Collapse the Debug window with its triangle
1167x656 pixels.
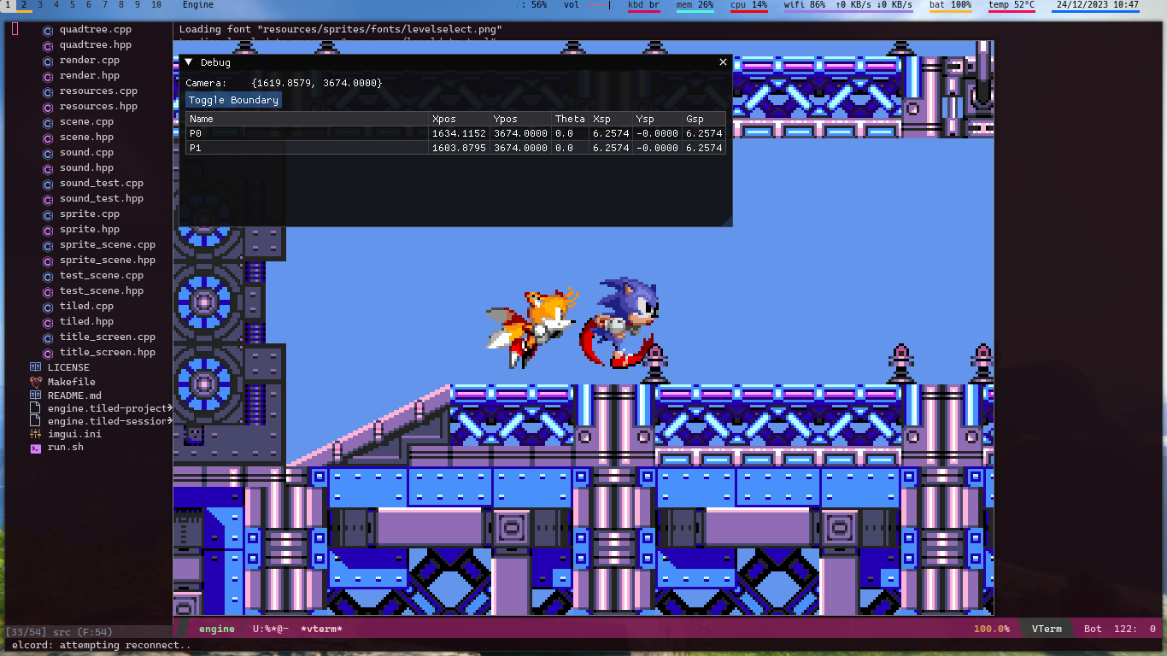(x=189, y=62)
